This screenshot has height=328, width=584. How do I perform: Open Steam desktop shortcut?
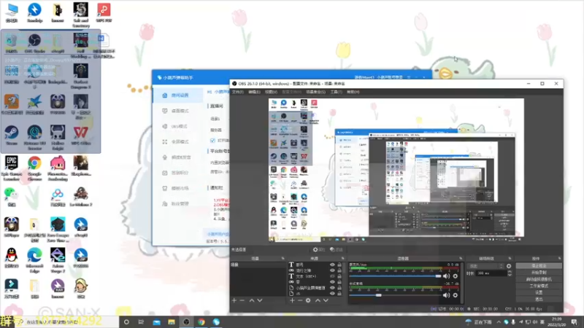pyautogui.click(x=11, y=136)
